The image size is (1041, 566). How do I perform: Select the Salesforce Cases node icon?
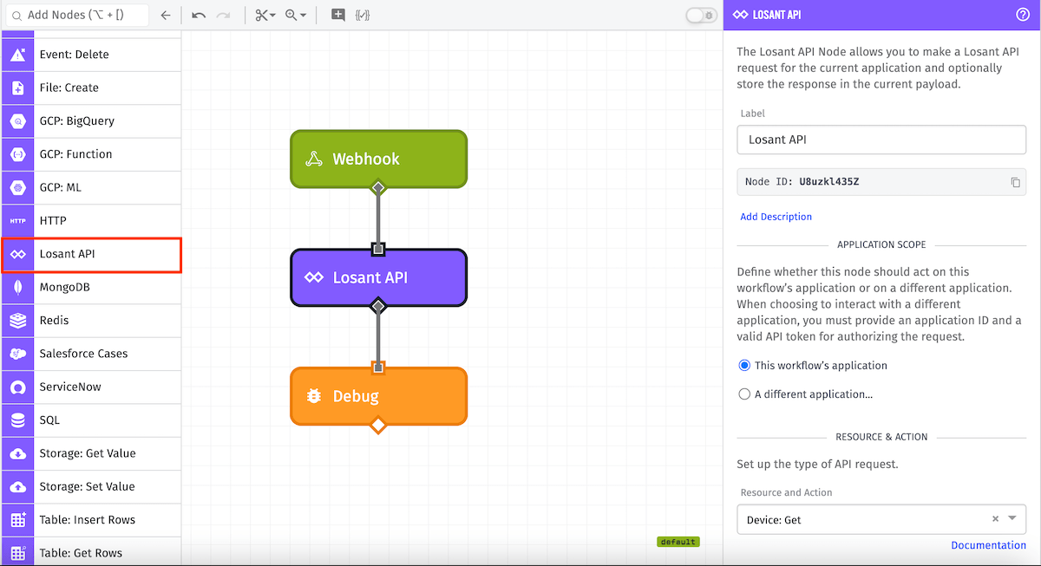(x=17, y=354)
